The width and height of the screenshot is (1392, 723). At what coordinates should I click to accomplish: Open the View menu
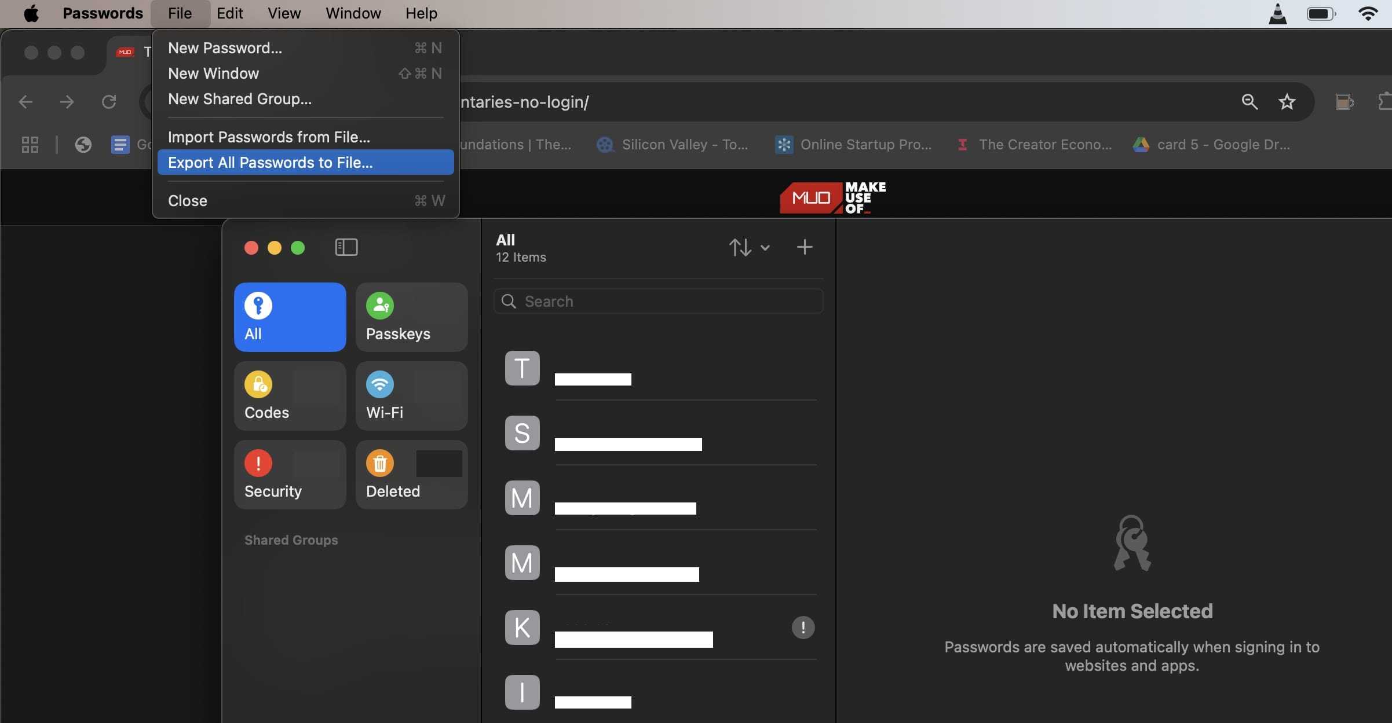[284, 13]
